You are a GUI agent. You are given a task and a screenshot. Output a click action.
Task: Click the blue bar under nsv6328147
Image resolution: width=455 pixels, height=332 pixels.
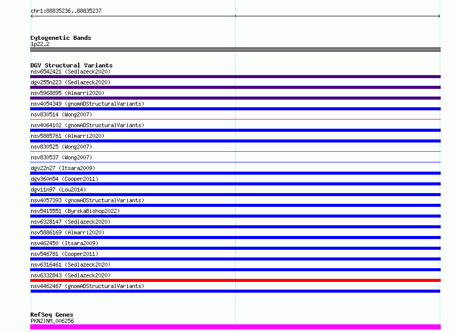click(x=235, y=227)
